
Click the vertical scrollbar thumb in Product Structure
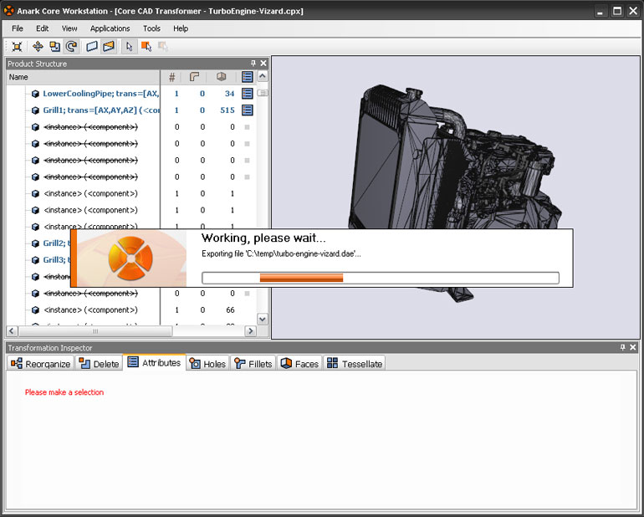tap(263, 93)
